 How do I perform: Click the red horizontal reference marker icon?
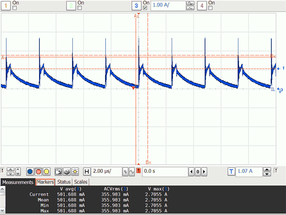click(x=139, y=171)
